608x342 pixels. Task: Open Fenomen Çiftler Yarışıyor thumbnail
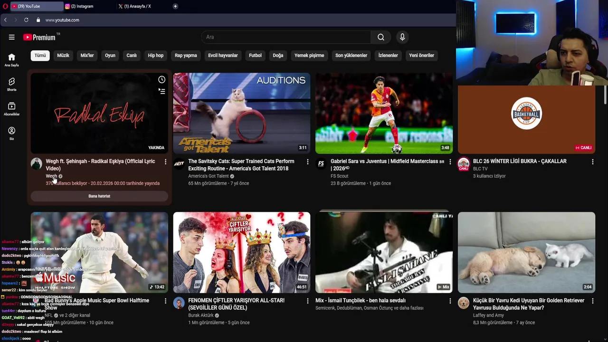coord(242,252)
